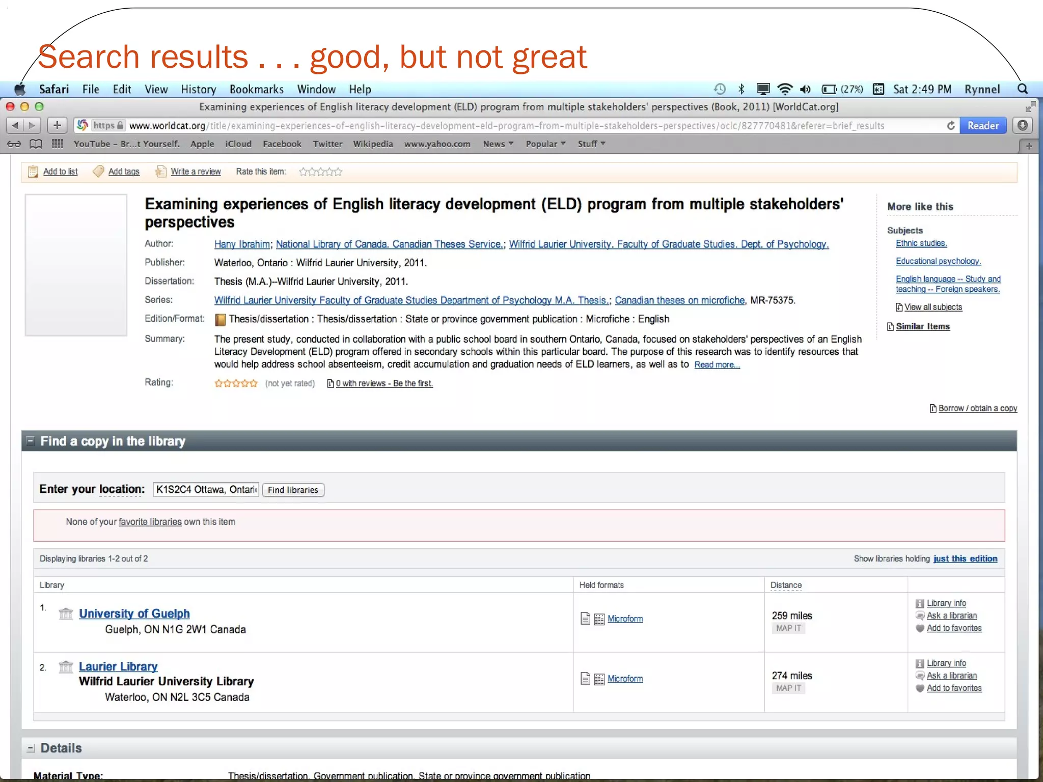
Task: Click the Write a review pencil icon
Action: pyautogui.click(x=160, y=171)
